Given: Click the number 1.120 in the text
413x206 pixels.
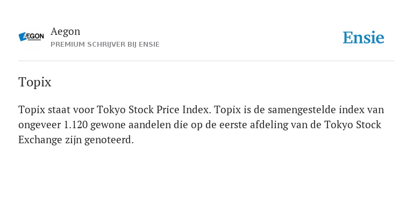Looking at the screenshot, I should [x=76, y=125].
